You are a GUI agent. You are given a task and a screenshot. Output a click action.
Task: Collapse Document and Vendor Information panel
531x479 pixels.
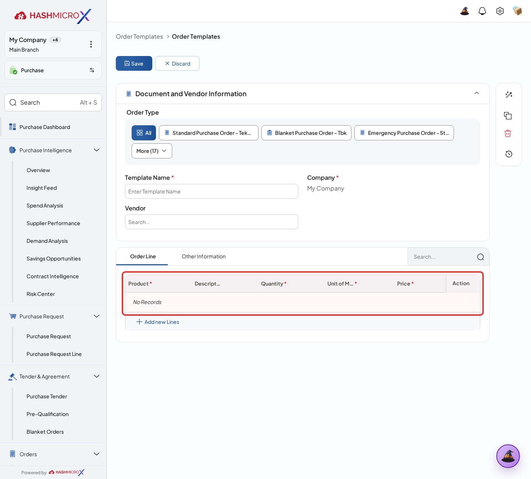[x=477, y=93]
